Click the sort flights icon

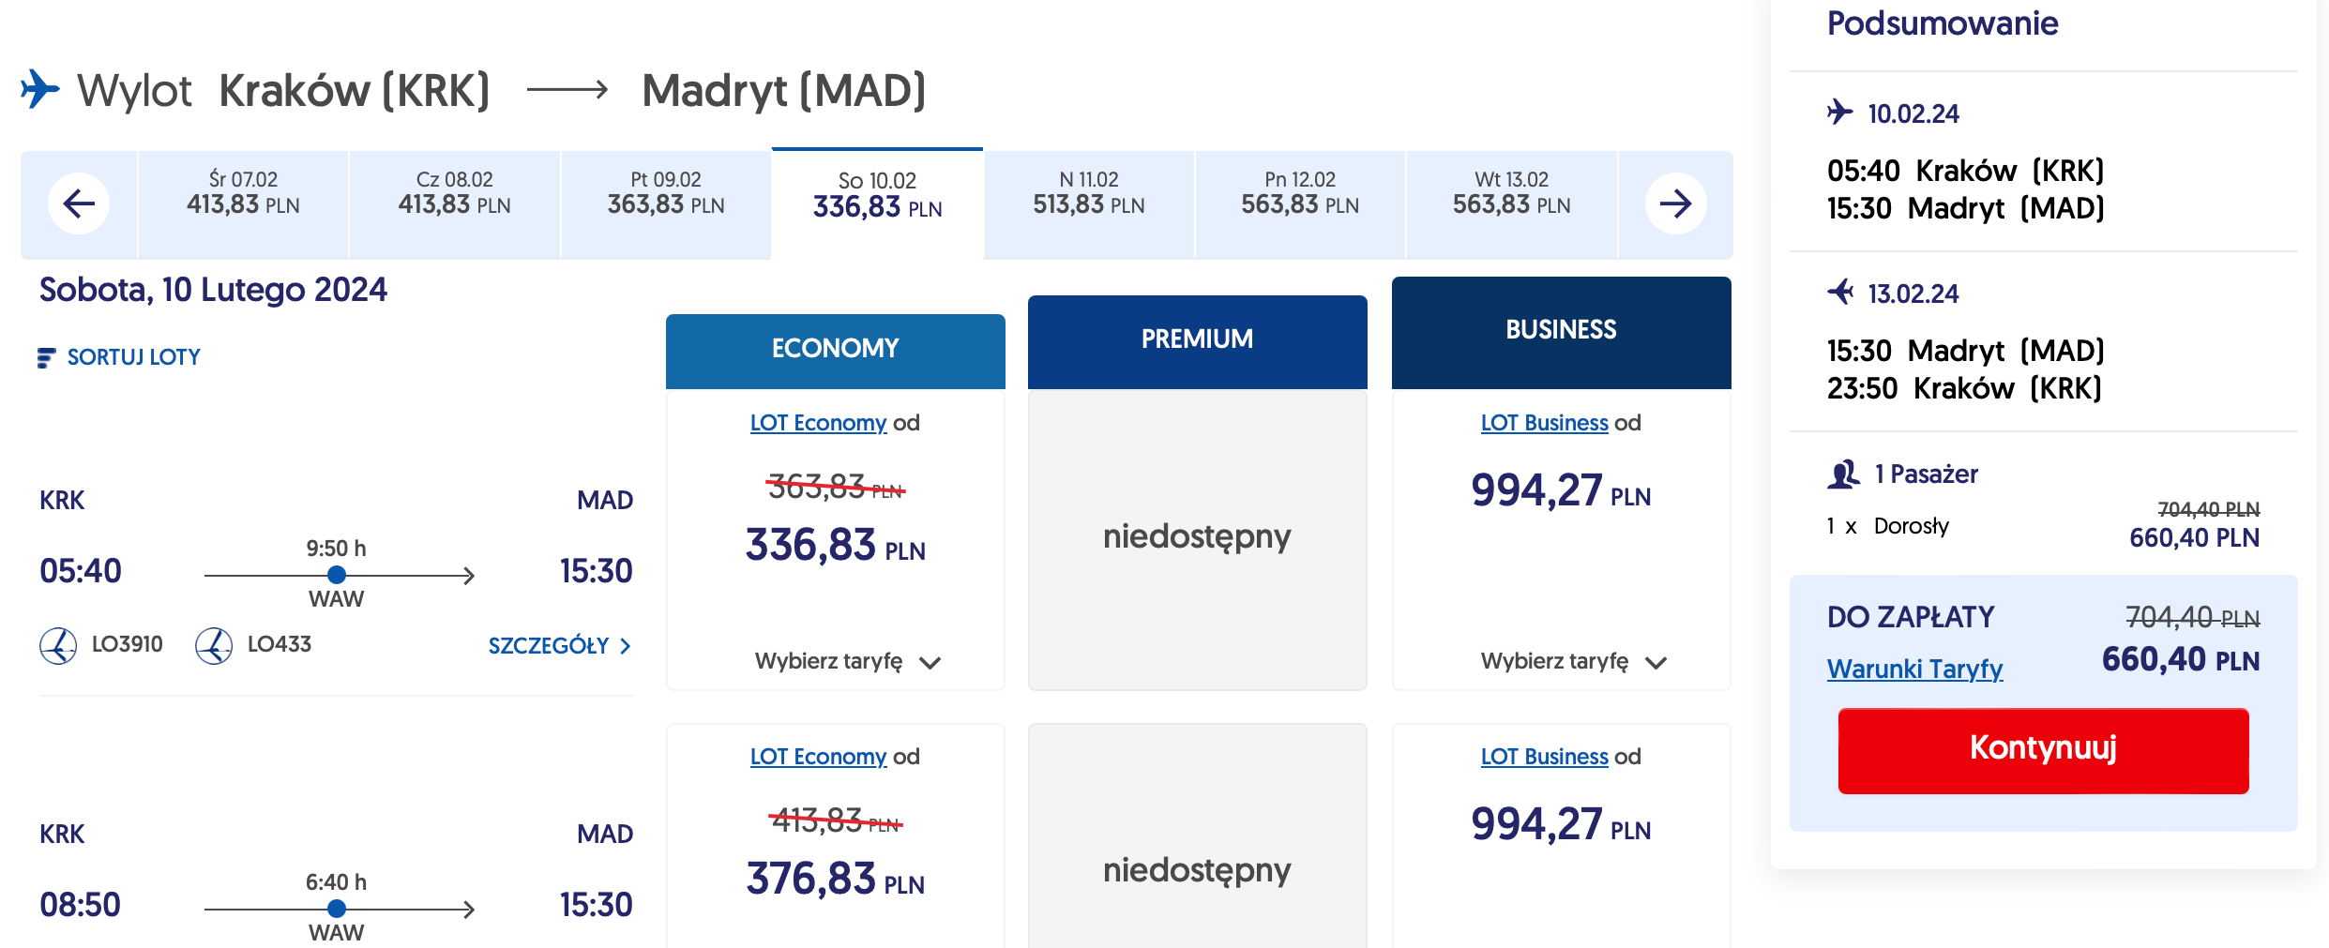(x=46, y=357)
